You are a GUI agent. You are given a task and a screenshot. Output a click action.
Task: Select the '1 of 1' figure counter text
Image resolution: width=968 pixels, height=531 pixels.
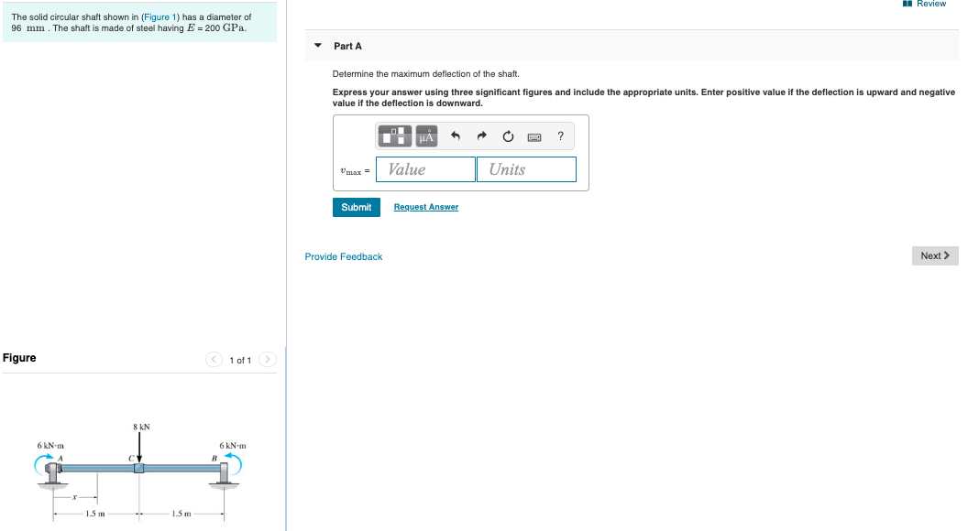(x=240, y=360)
